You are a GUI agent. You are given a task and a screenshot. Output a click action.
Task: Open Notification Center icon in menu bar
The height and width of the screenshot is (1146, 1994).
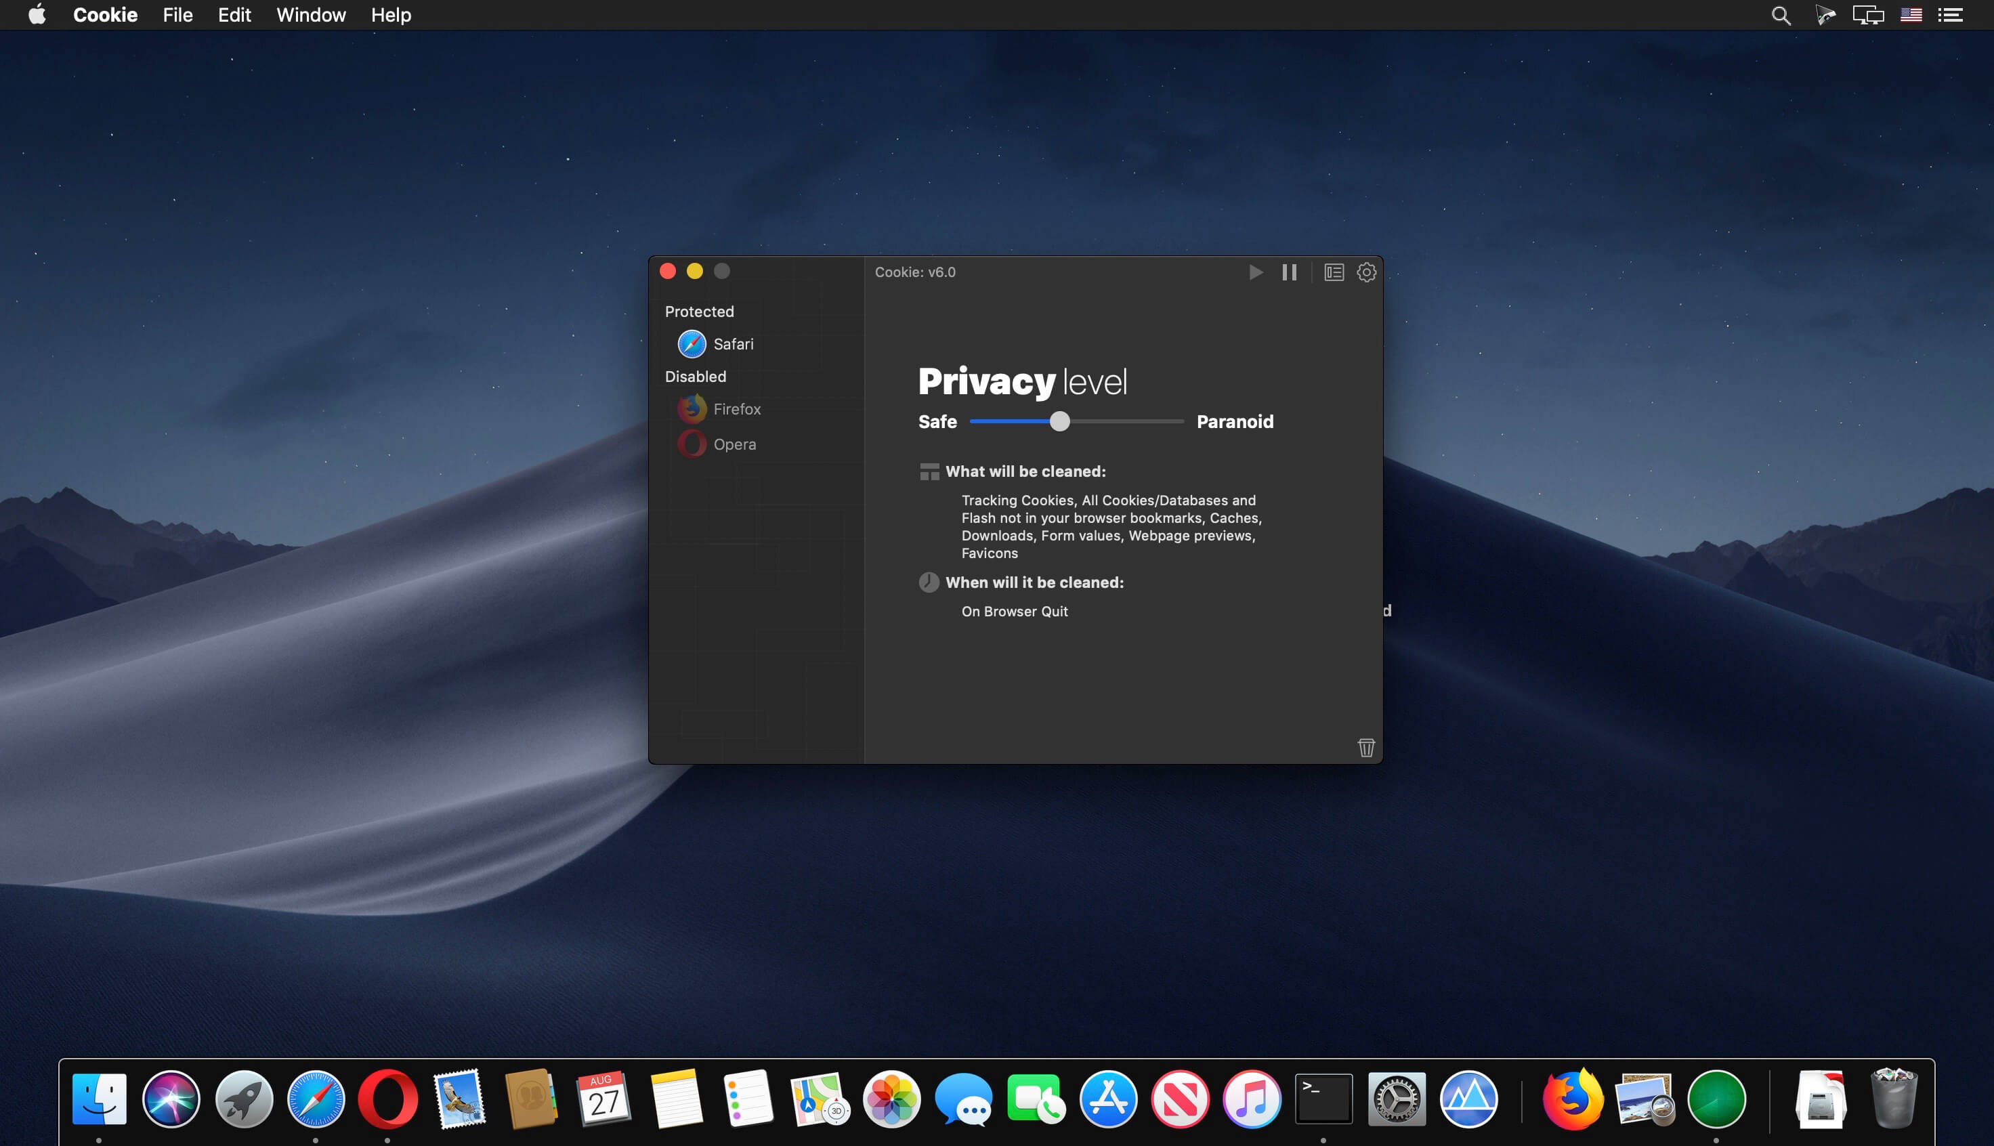pyautogui.click(x=1950, y=15)
